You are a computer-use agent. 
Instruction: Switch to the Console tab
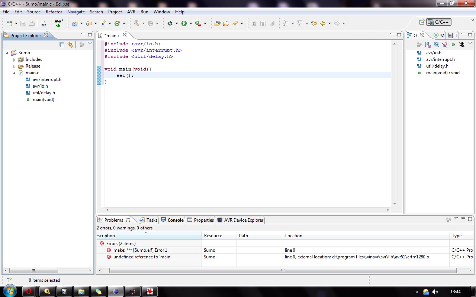[x=172, y=220]
